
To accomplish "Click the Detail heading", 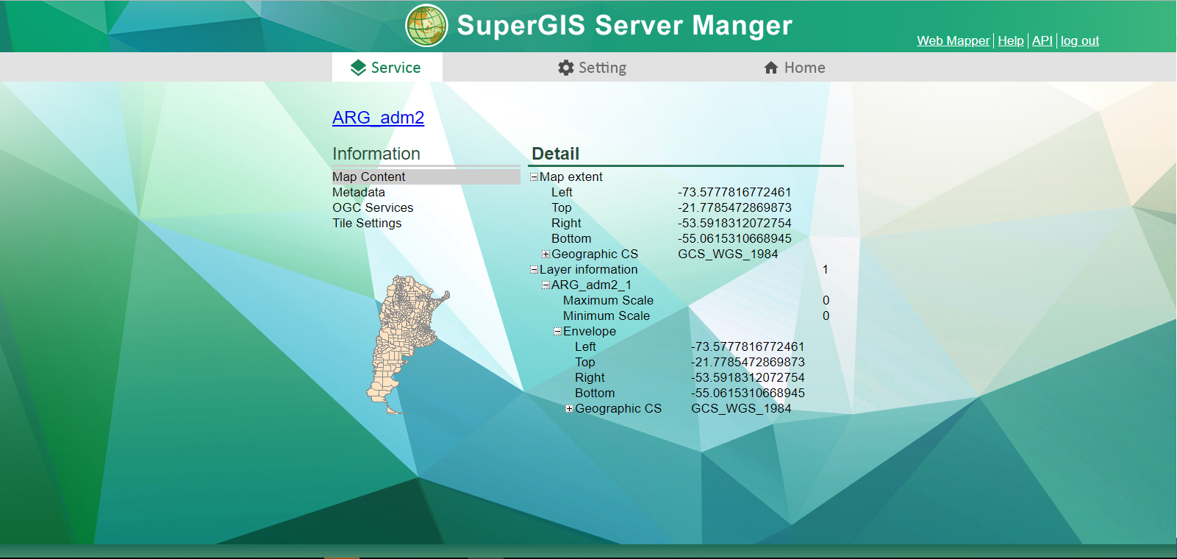I will click(556, 154).
